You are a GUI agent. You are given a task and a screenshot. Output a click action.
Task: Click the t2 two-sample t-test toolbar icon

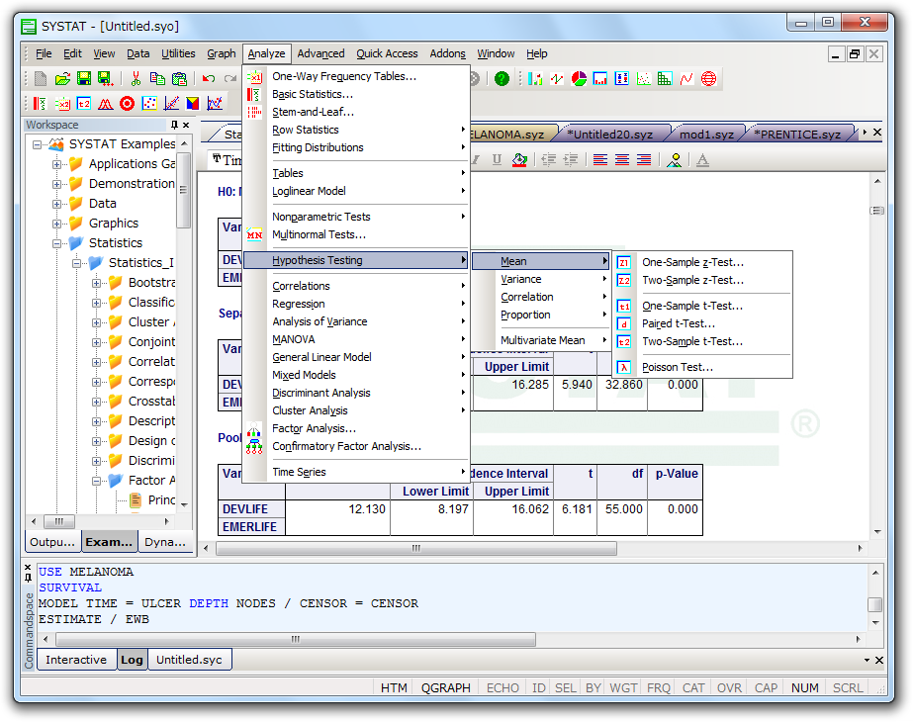tap(84, 104)
